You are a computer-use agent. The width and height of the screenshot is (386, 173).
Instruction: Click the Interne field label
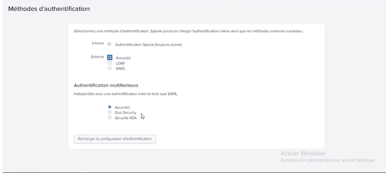98,43
